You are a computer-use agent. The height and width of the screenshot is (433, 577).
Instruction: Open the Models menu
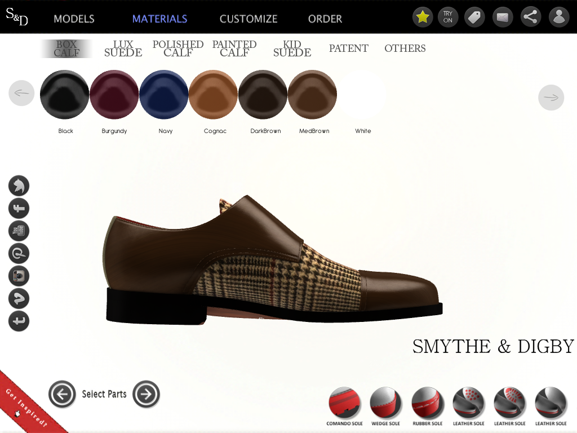click(x=74, y=19)
